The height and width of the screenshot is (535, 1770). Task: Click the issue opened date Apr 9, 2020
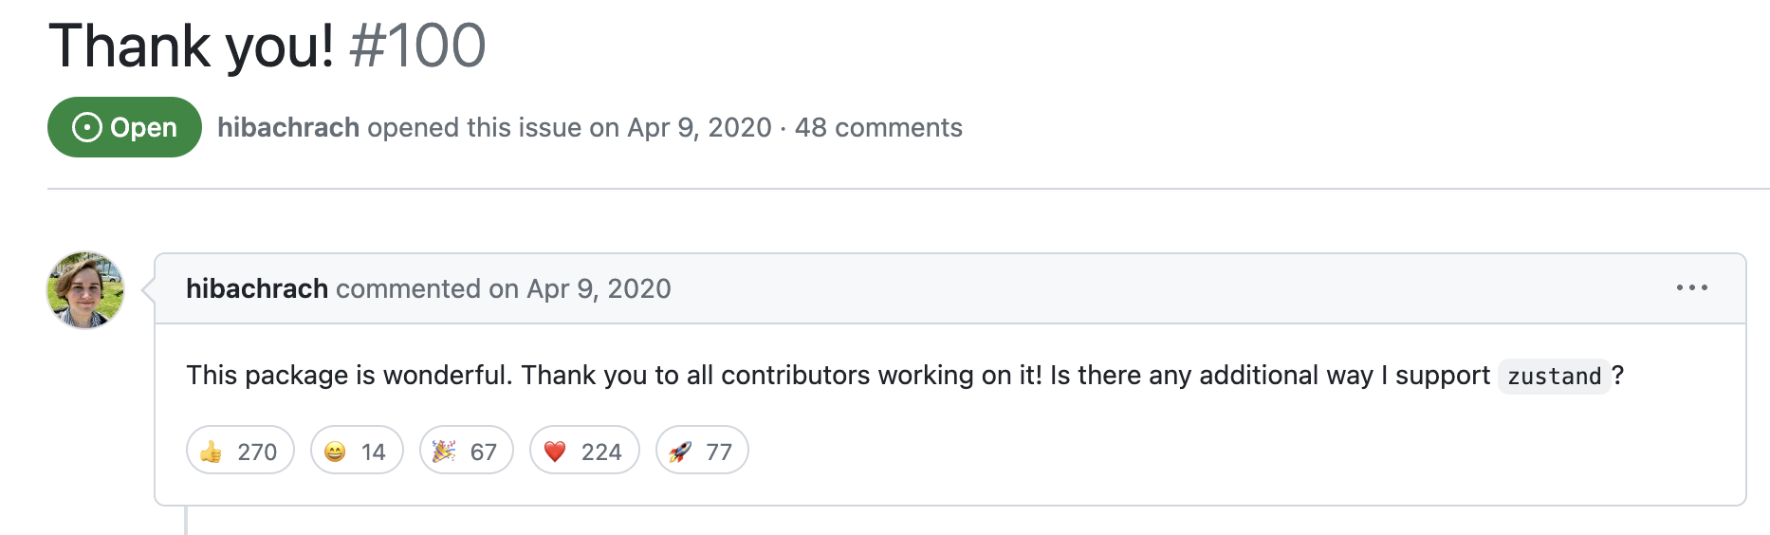pos(699,127)
